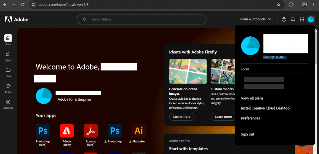
Task: Open the apps grid switcher icon
Action: [x=302, y=19]
